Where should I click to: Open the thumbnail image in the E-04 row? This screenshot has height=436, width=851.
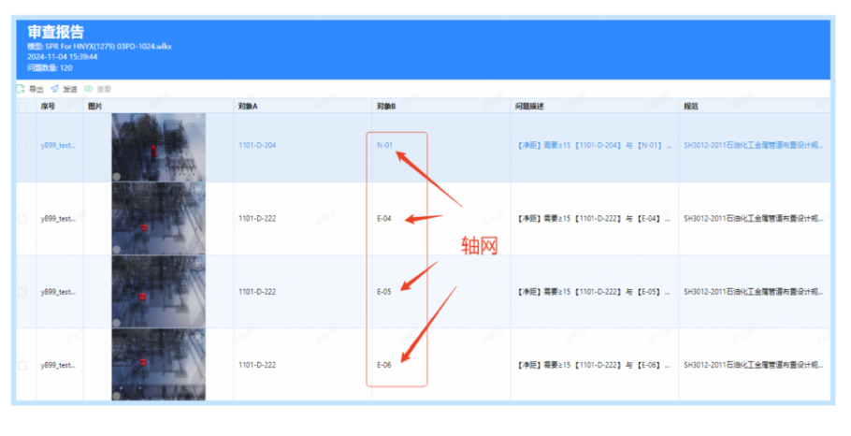158,218
